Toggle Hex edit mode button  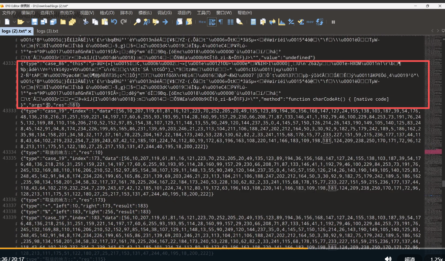tap(202, 22)
